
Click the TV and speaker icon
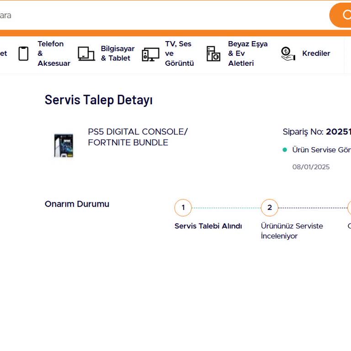pos(150,54)
